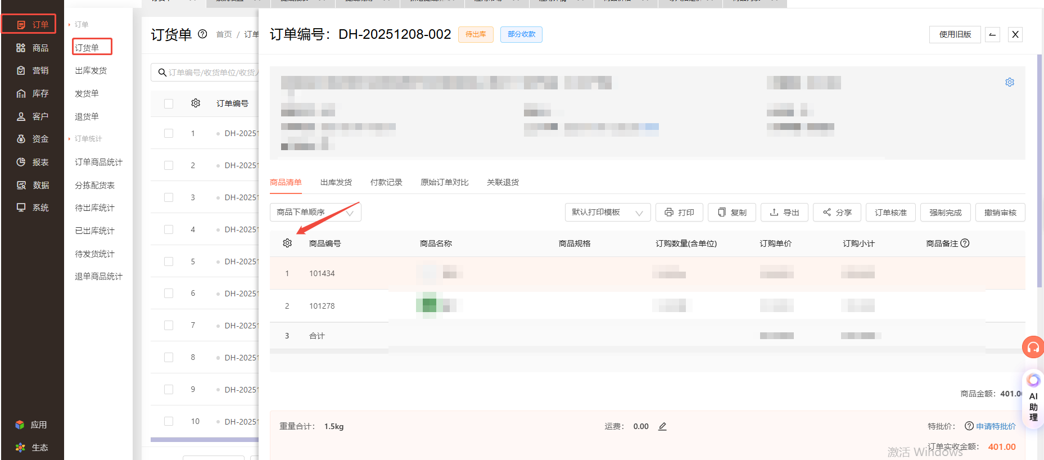
Task: Check the checkbox for order row 10
Action: [x=169, y=421]
